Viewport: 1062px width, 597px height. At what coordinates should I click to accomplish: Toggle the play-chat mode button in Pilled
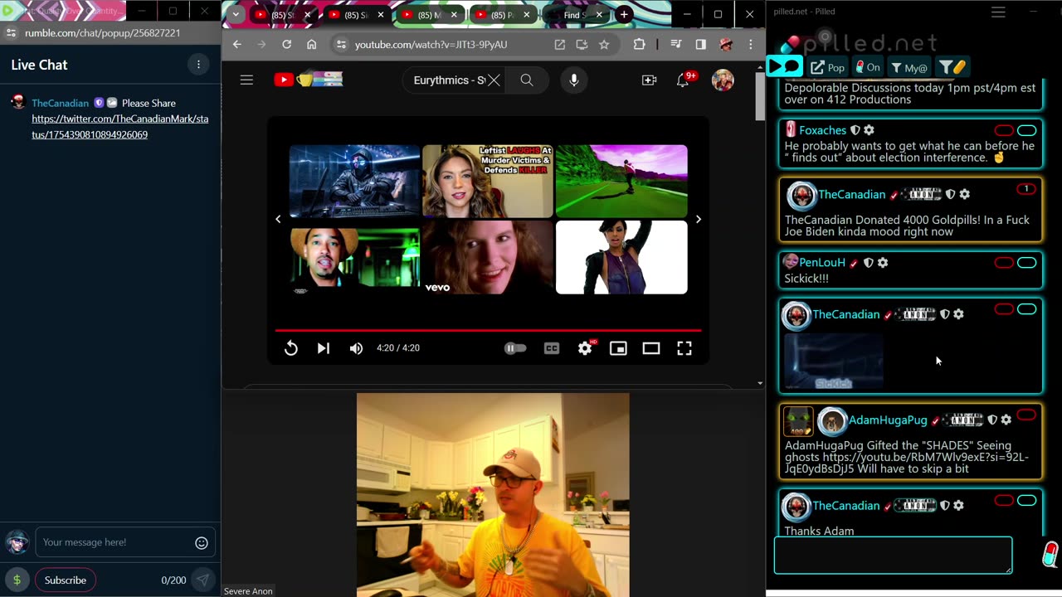pyautogui.click(x=785, y=67)
